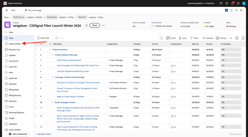Open notifications bell icon
Screen dimensions: 248x137
232,3
